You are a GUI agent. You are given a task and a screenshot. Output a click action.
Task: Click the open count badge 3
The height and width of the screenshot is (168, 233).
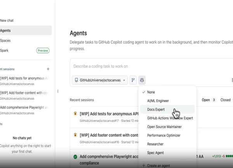coord(214,100)
